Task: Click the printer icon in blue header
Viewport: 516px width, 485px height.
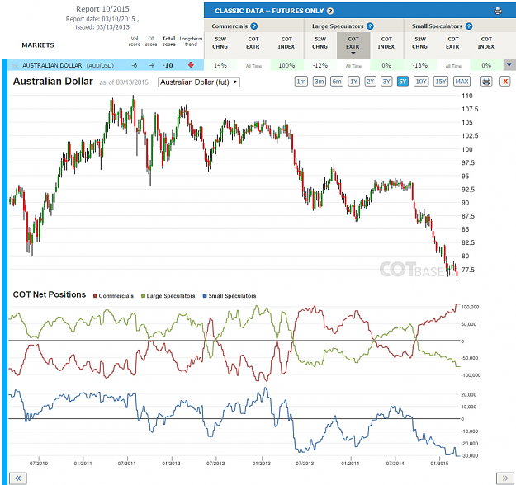Action: point(498,11)
